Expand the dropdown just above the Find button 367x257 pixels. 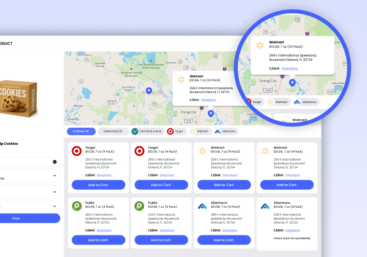coord(29,207)
